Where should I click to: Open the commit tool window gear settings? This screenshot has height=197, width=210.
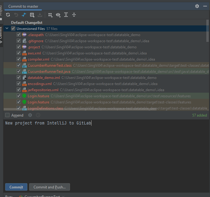(197, 6)
